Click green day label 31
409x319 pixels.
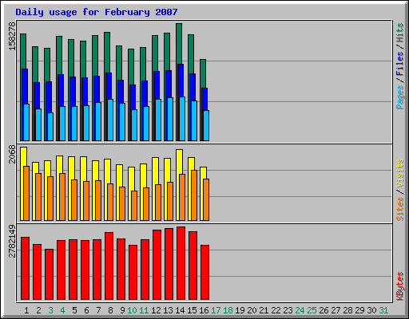point(383,310)
